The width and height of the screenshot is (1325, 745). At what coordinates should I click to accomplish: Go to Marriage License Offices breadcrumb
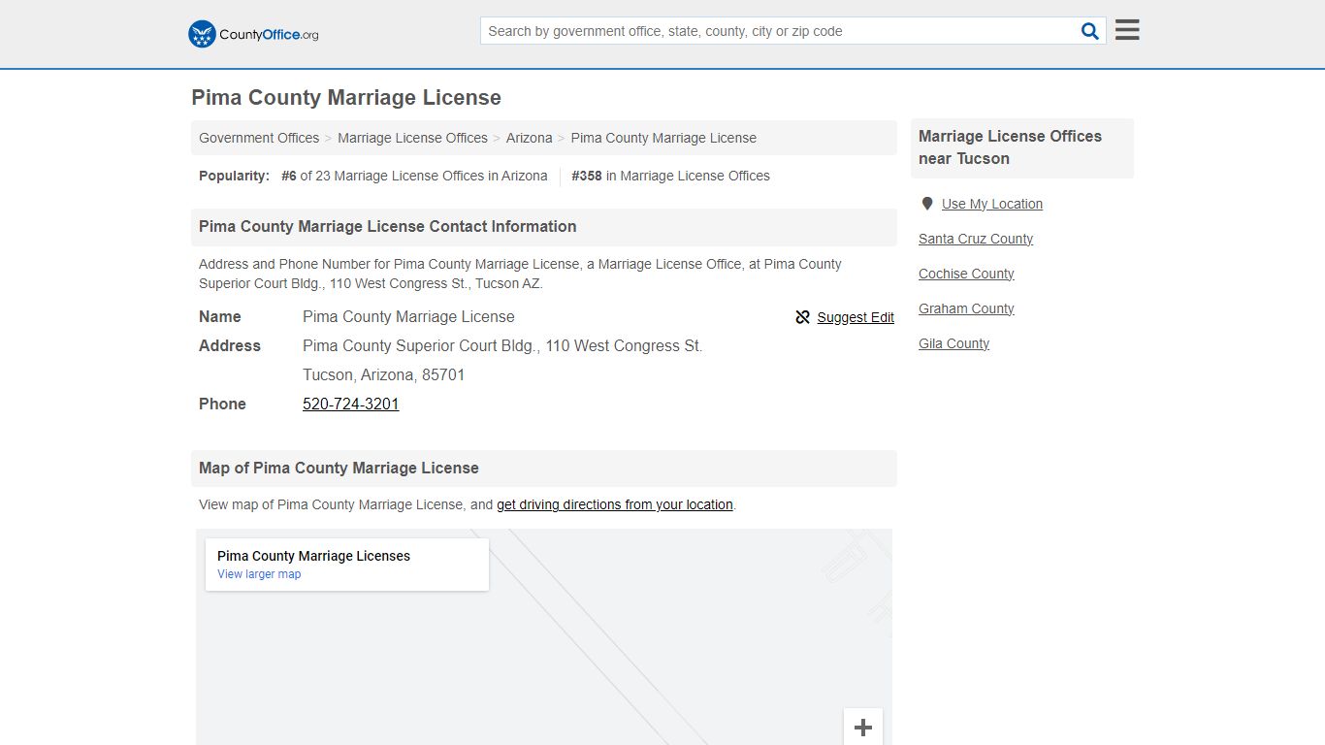[x=412, y=138]
